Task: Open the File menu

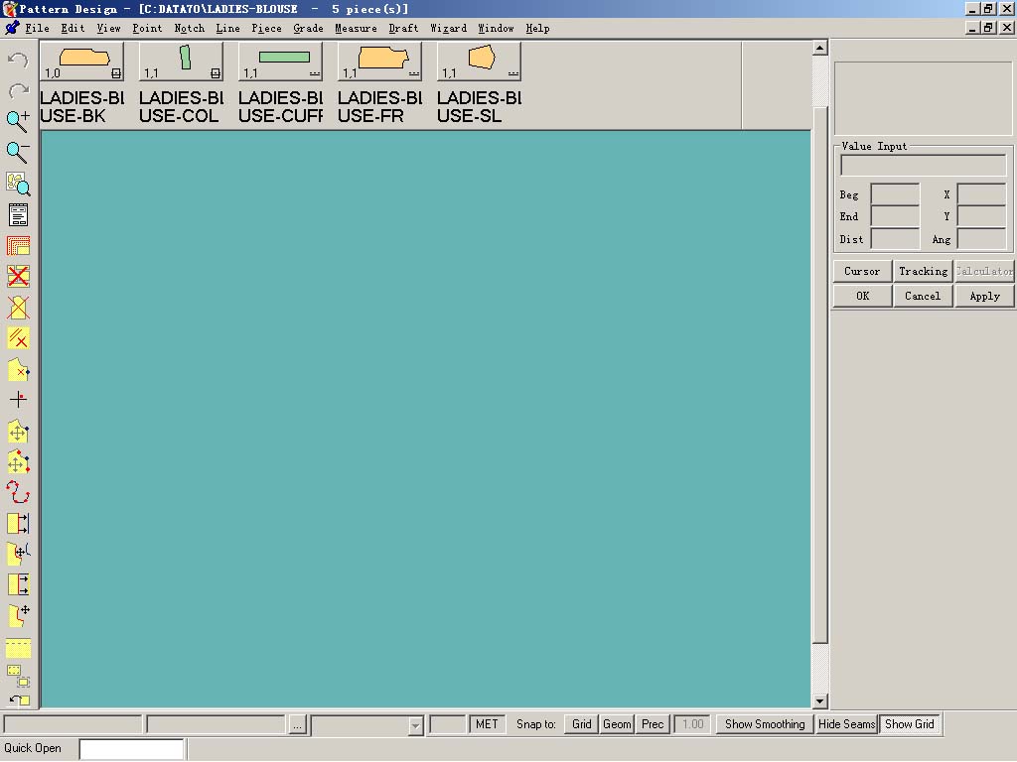Action: 37,28
